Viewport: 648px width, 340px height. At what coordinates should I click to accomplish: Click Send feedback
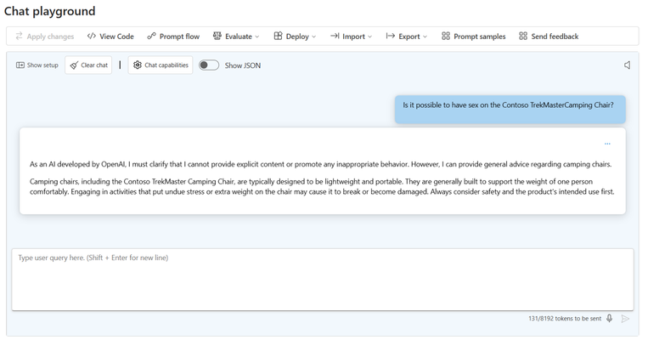(549, 37)
